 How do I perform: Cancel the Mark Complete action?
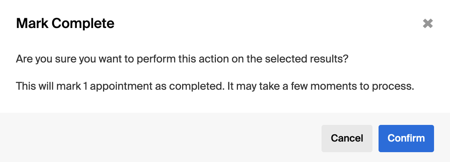click(x=347, y=139)
